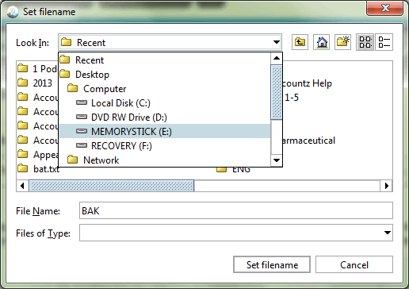Create a new folder with toolbar icon
The image size is (409, 289).
[x=342, y=42]
